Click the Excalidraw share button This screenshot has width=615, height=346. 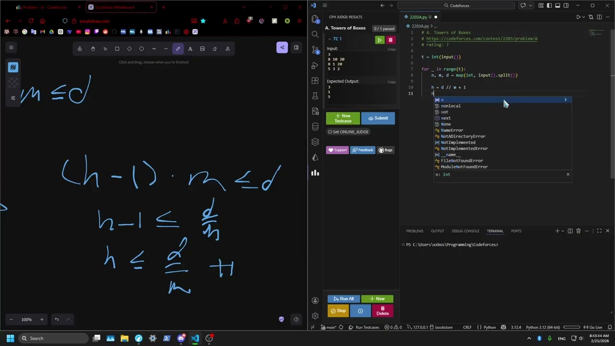click(282, 47)
